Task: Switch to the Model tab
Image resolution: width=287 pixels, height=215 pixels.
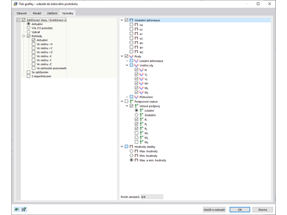Action: 37,13
